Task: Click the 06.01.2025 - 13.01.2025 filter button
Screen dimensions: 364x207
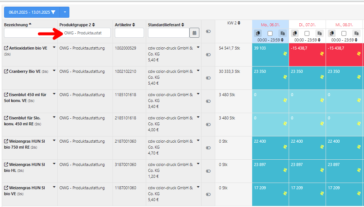Action: click(x=32, y=12)
